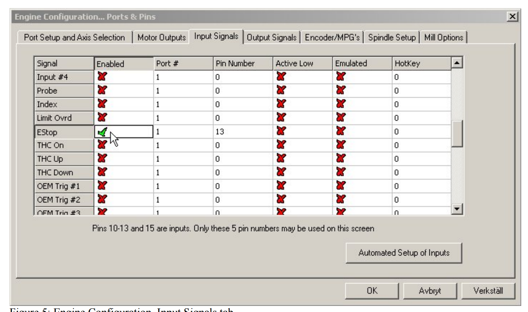Click the Verkställ apply button
Screen dimensions: 528x312
488,291
